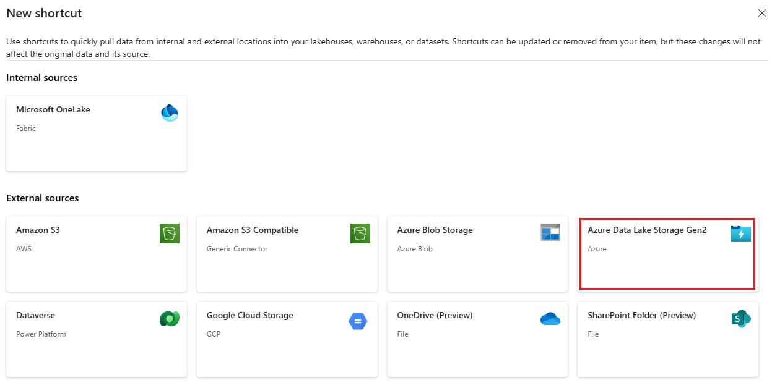Pick the SharePoint Folder (Preview) title
This screenshot has height=388, width=772.
point(642,315)
